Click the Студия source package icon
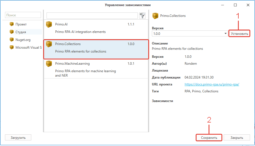Screen dimensions: 255x146 (x=12, y=32)
